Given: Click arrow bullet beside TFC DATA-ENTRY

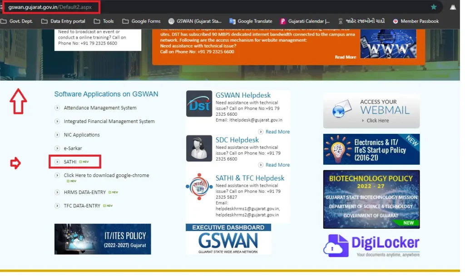Looking at the screenshot, I should point(57,206).
